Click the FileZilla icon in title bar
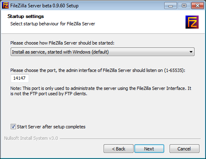Screen dimensions: 206x159 [5, 6]
